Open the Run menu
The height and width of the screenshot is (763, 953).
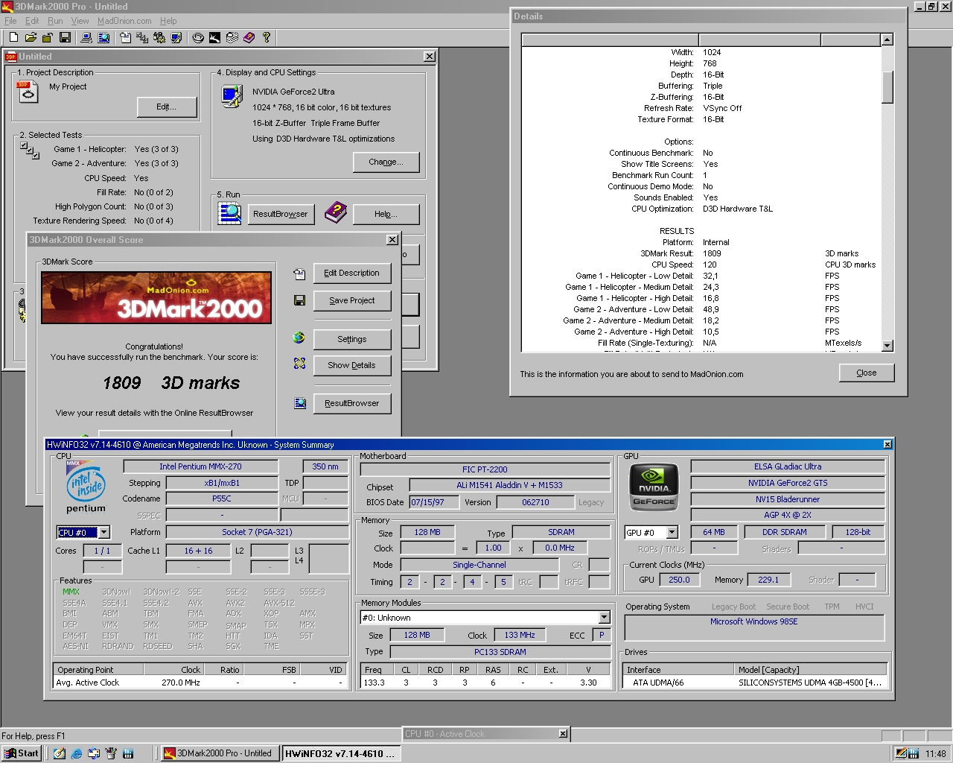(55, 21)
